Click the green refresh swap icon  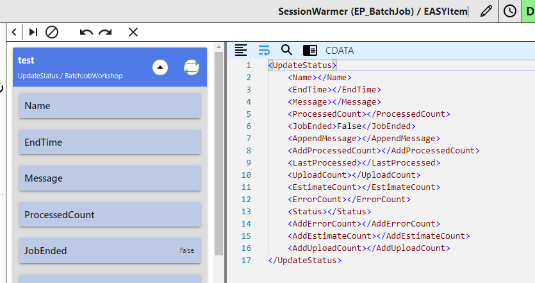[192, 67]
